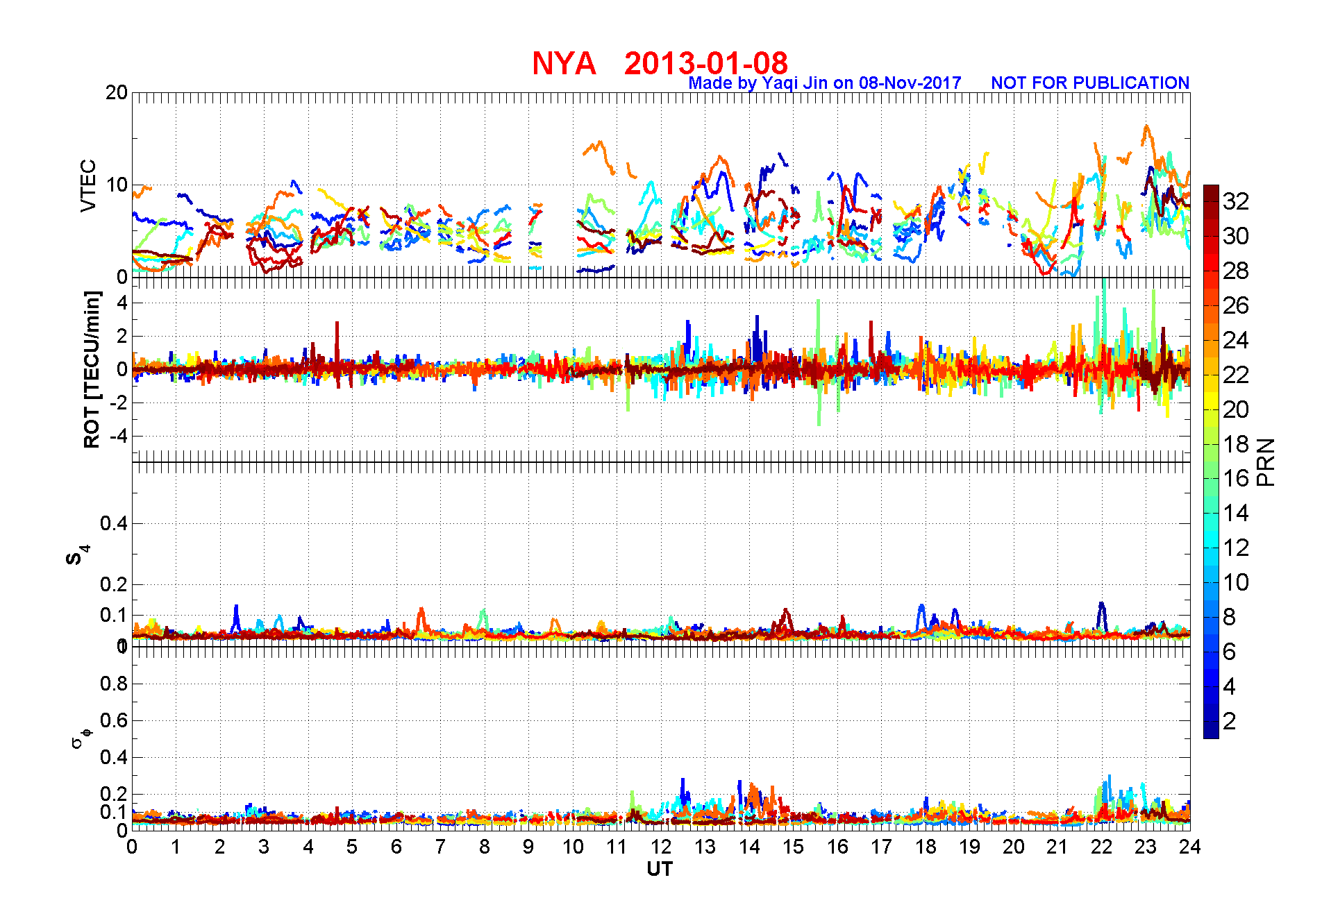Click the dark blue bottom of PRN colorbar
The height and width of the screenshot is (923, 1322).
(x=1211, y=729)
